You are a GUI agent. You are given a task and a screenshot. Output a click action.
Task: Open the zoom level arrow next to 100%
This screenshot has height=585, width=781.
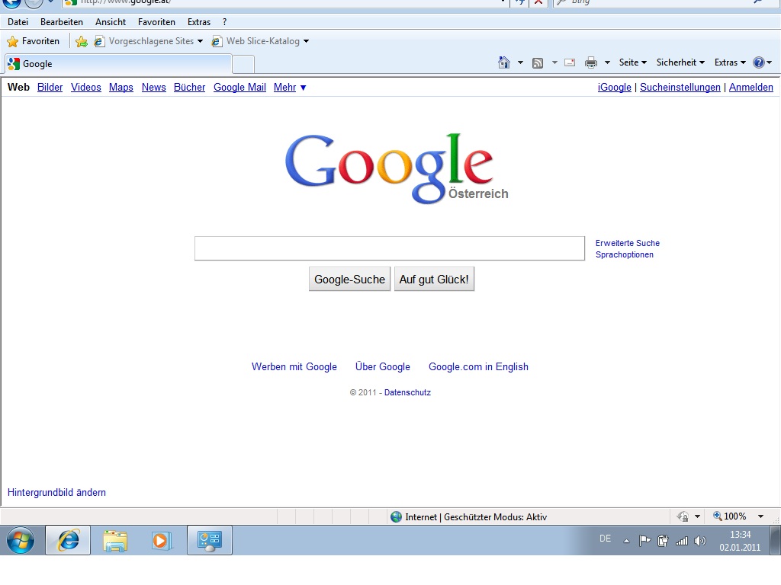pos(760,516)
